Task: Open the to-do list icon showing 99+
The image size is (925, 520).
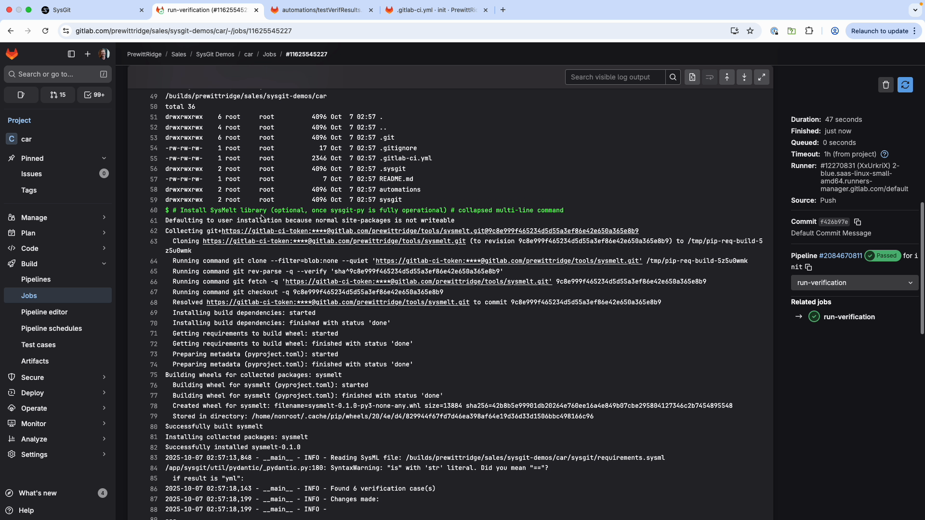Action: tap(94, 95)
